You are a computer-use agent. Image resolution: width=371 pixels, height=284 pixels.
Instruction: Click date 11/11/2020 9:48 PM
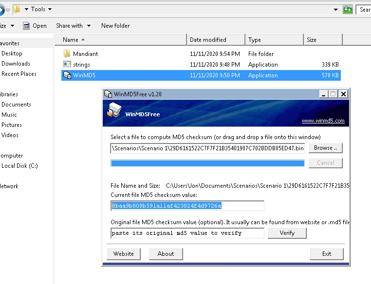215,65
